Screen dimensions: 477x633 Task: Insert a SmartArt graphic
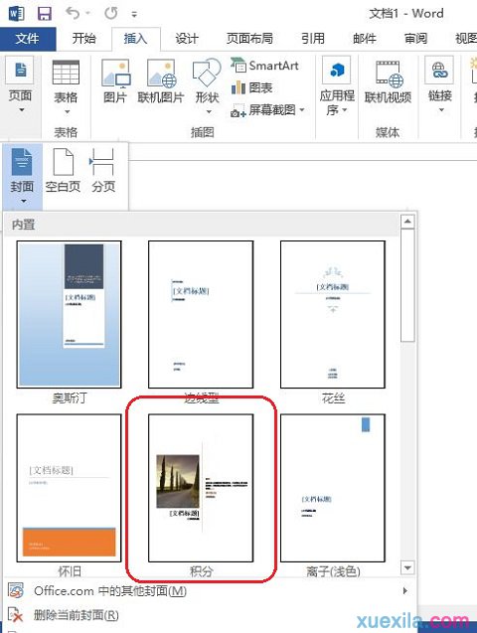click(264, 66)
